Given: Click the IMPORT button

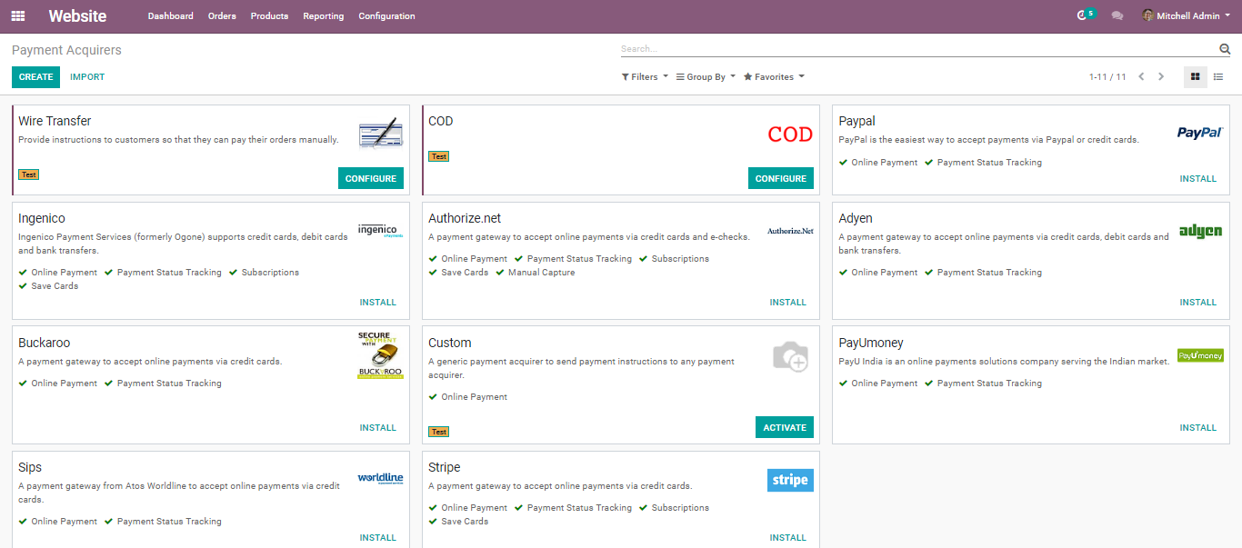Looking at the screenshot, I should [87, 77].
